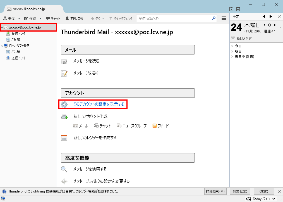Viewport: 283px width, 202px height.
Task: Toggle the Quick Filter (クイックフィルタ) button
Action: [x=121, y=18]
